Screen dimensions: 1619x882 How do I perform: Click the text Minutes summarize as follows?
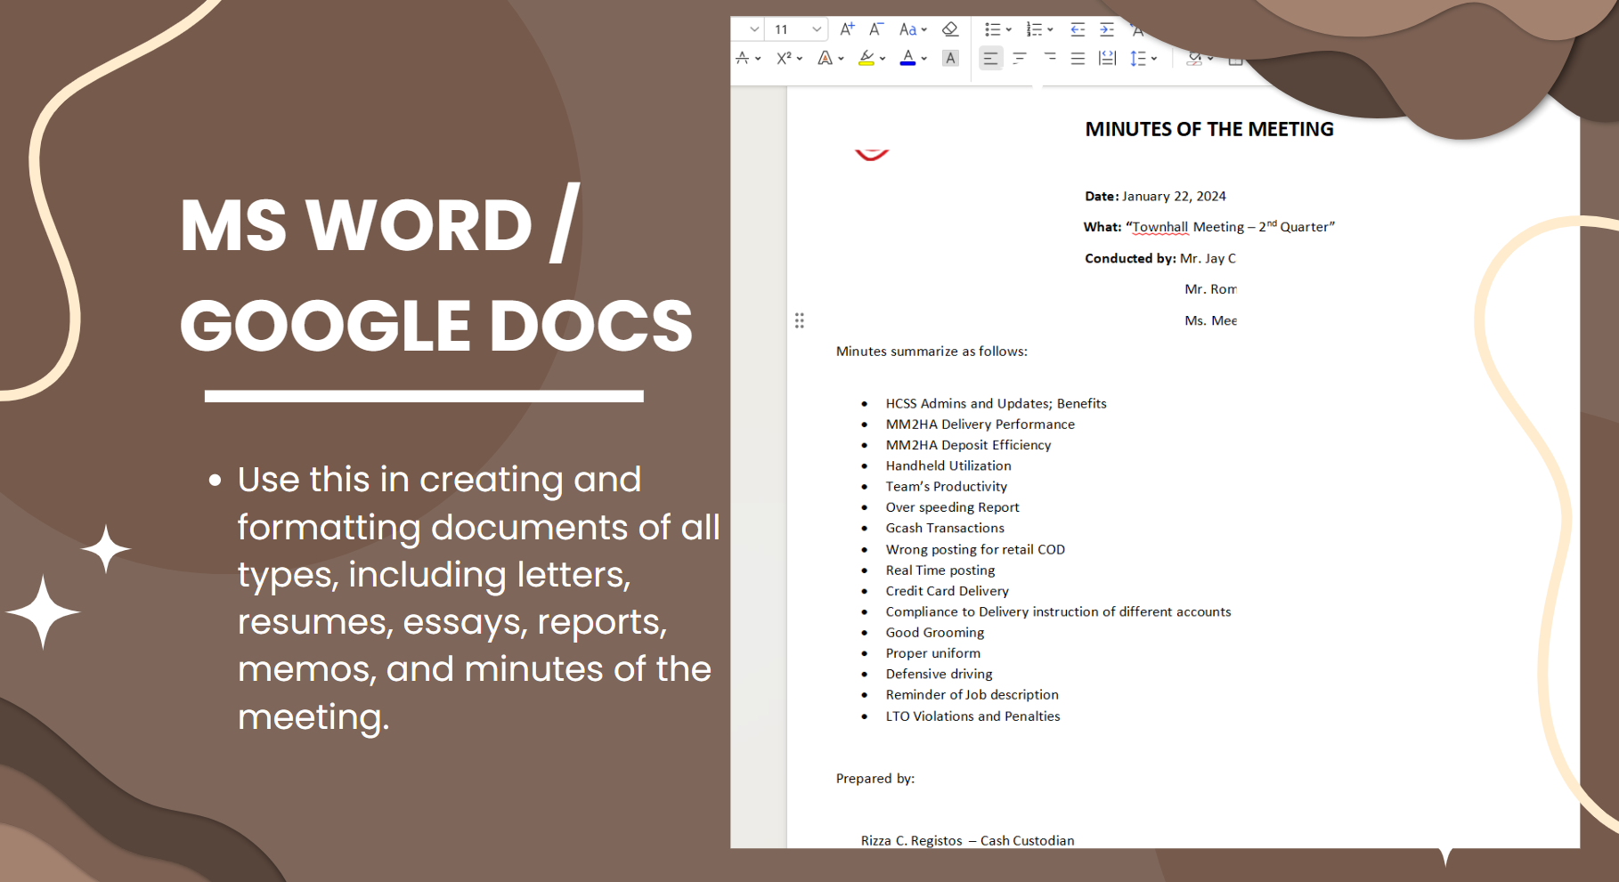[x=932, y=352]
